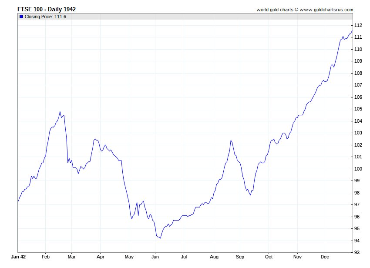Click the 'FTSE 100 - Daily 1942' chart title

[46, 9]
